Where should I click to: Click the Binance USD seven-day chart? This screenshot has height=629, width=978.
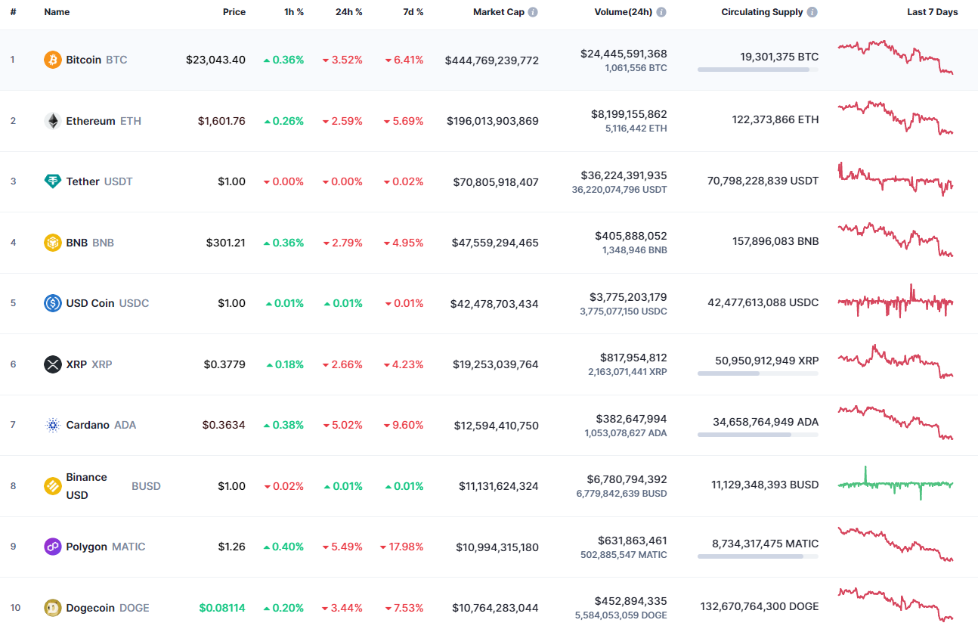[896, 485]
